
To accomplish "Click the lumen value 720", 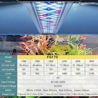I will pos(24,73).
